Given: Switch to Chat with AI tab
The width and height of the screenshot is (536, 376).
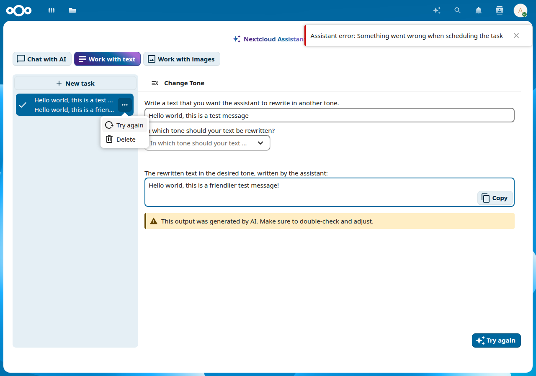Looking at the screenshot, I should pos(41,59).
